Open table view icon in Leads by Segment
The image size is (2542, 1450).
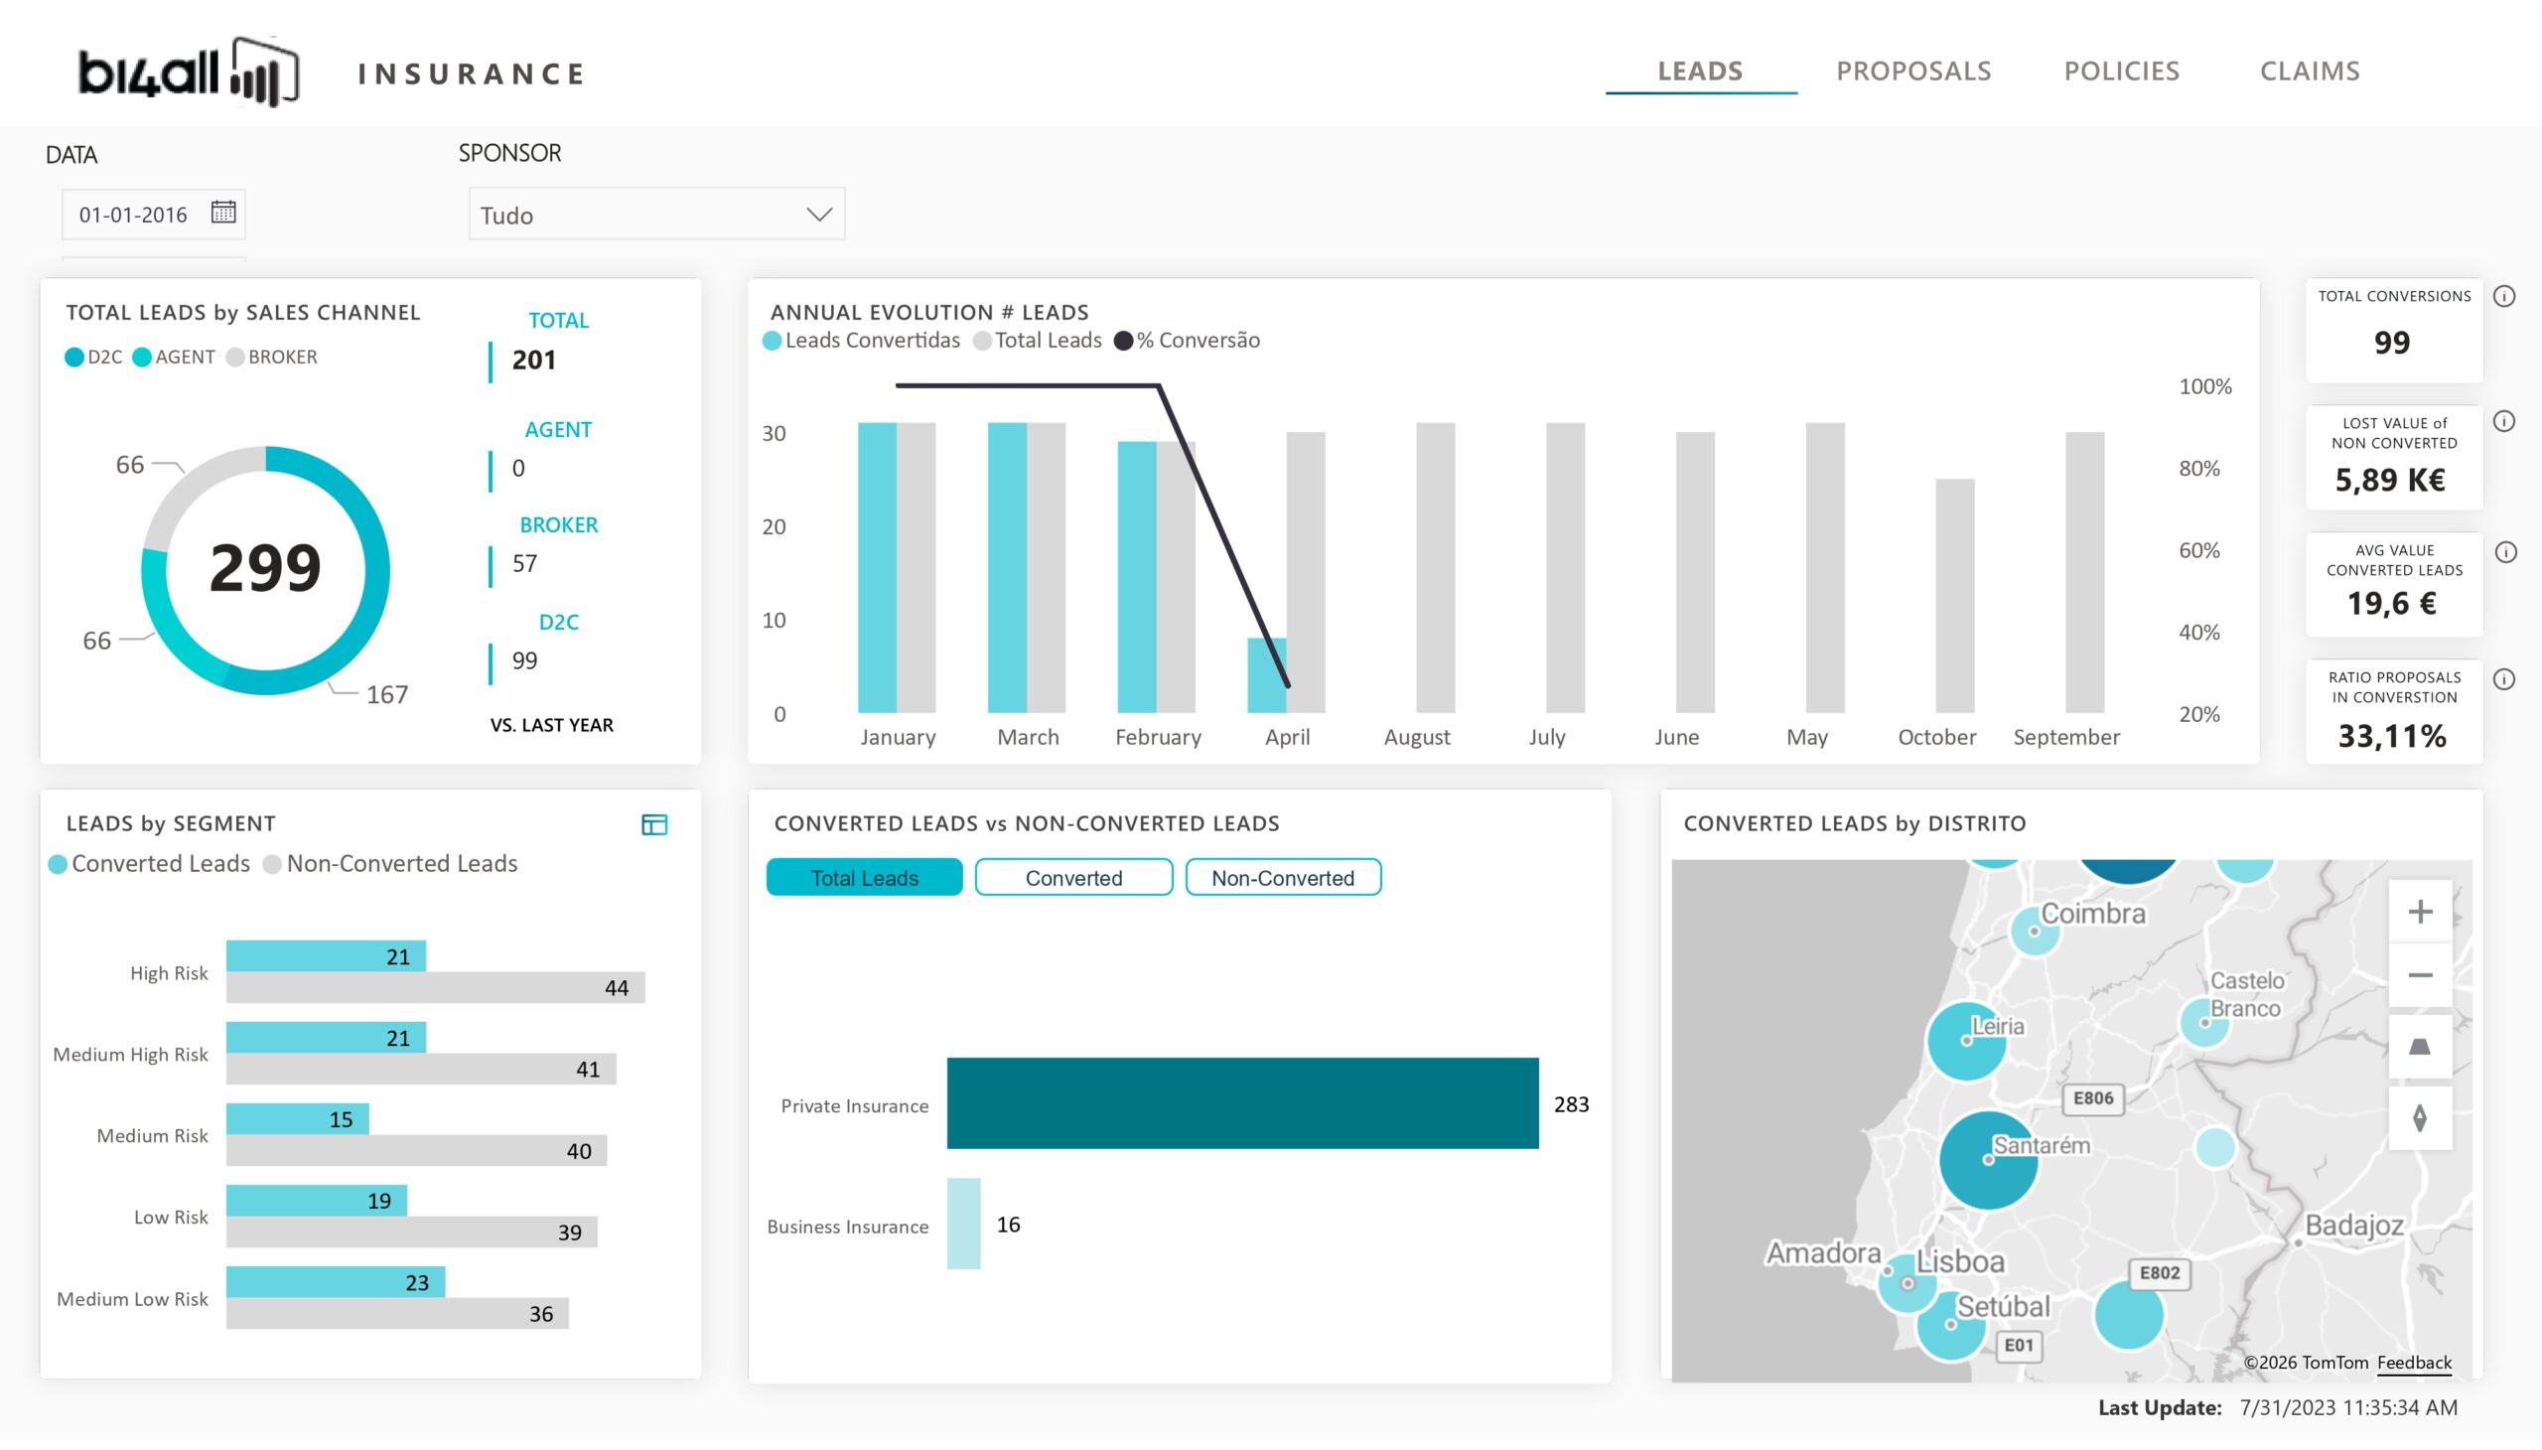pyautogui.click(x=654, y=824)
